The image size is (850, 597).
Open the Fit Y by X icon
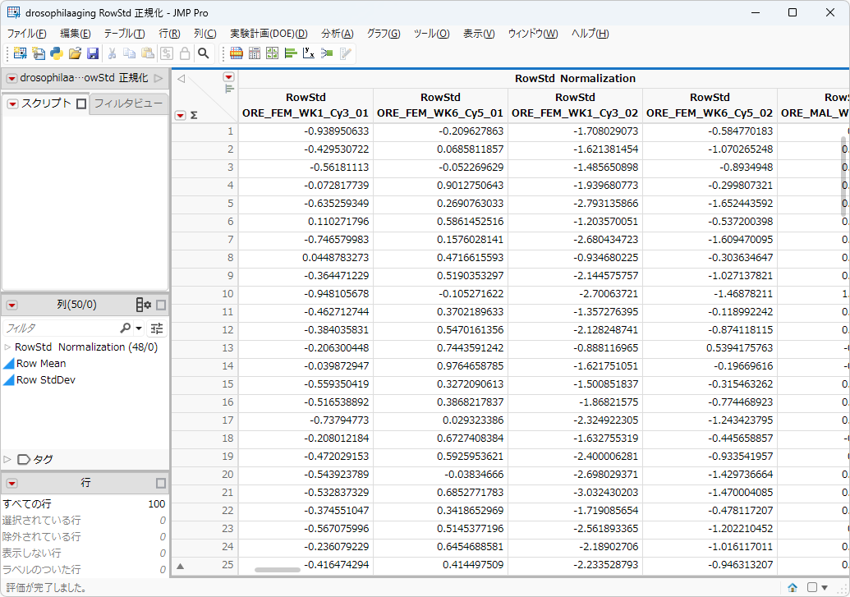(x=309, y=53)
